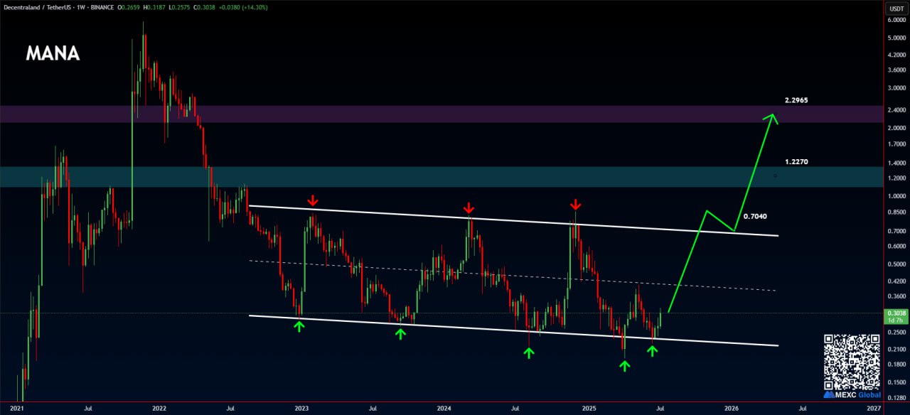
Task: Click the 2026 label on time axis
Action: point(732,409)
